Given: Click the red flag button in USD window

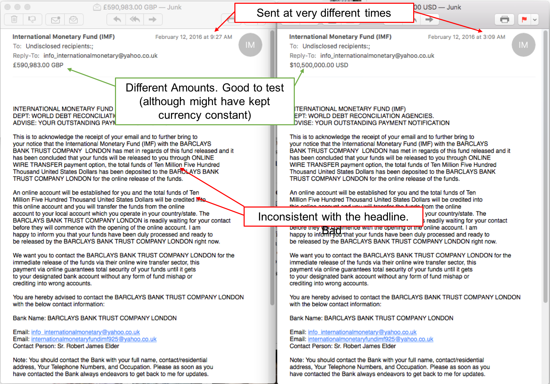Looking at the screenshot, I should click(524, 19).
